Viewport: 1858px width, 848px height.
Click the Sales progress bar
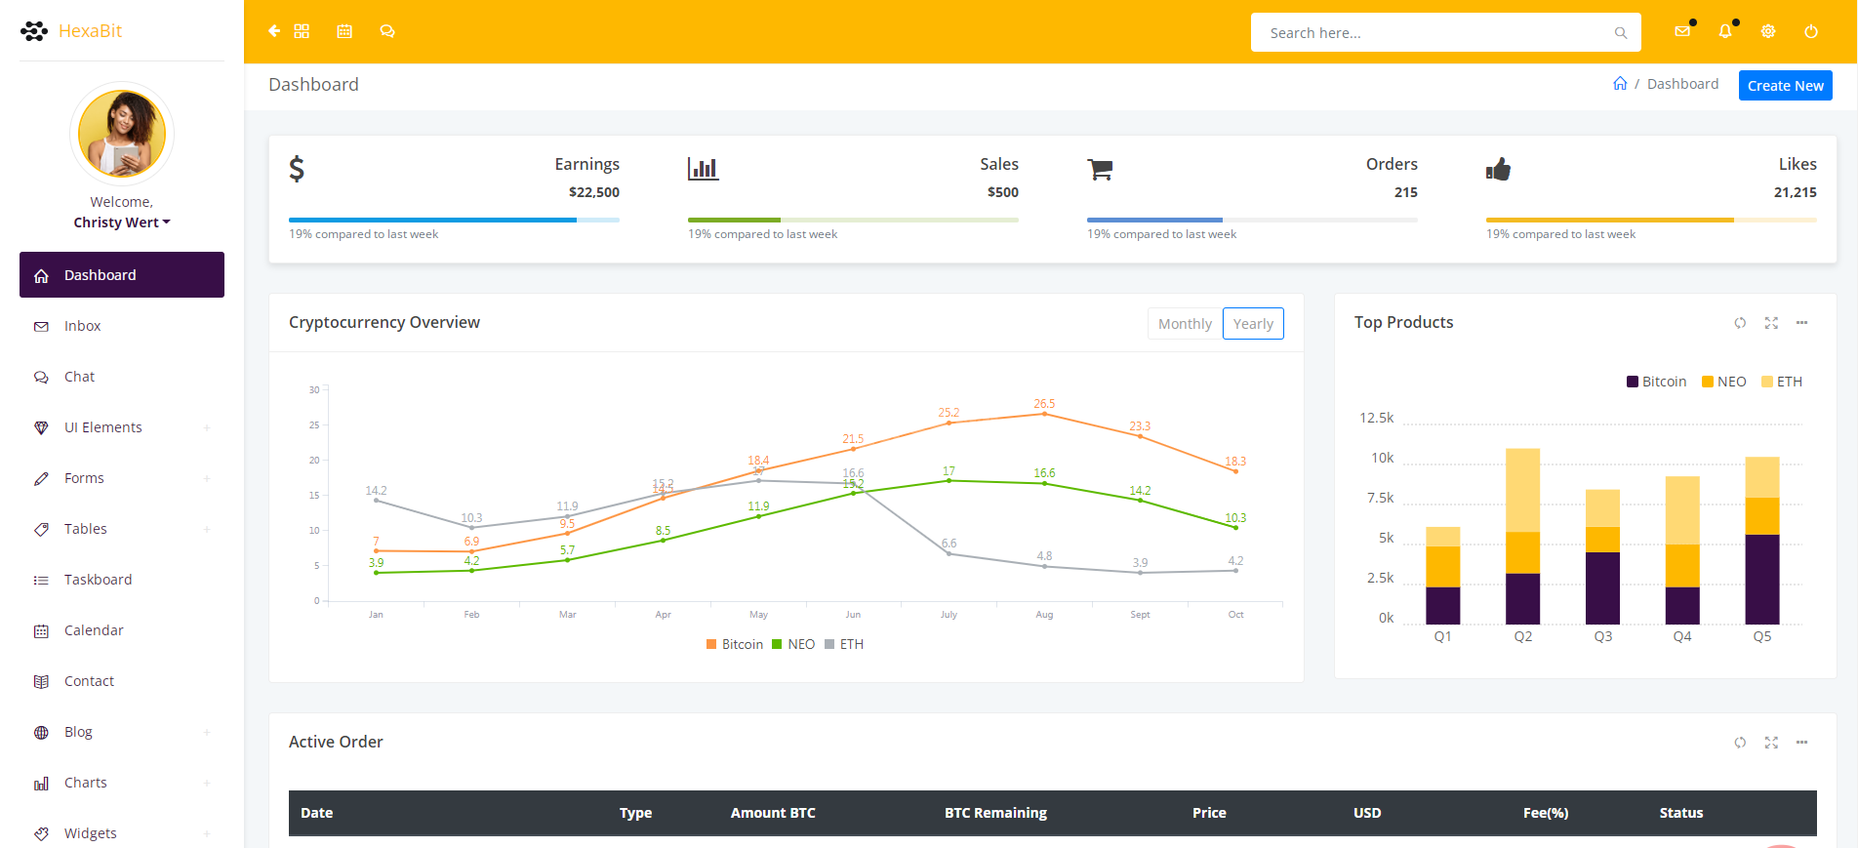853,221
